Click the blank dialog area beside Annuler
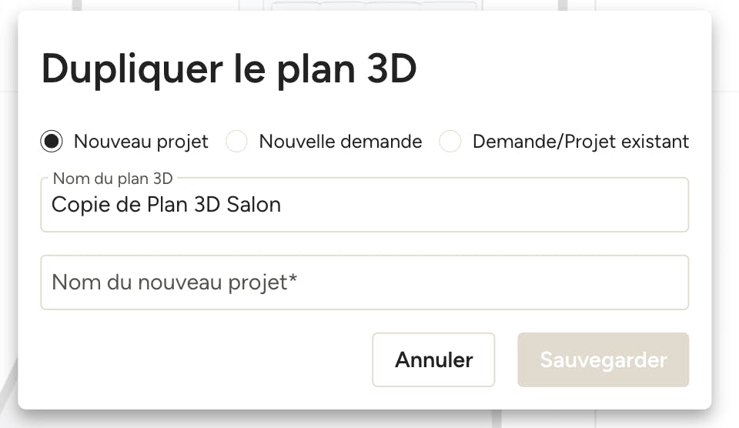This screenshot has height=428, width=739. tap(202, 359)
